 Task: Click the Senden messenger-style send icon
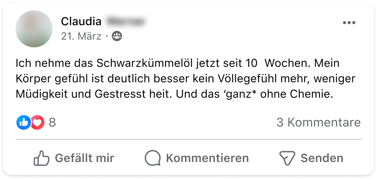click(x=287, y=158)
